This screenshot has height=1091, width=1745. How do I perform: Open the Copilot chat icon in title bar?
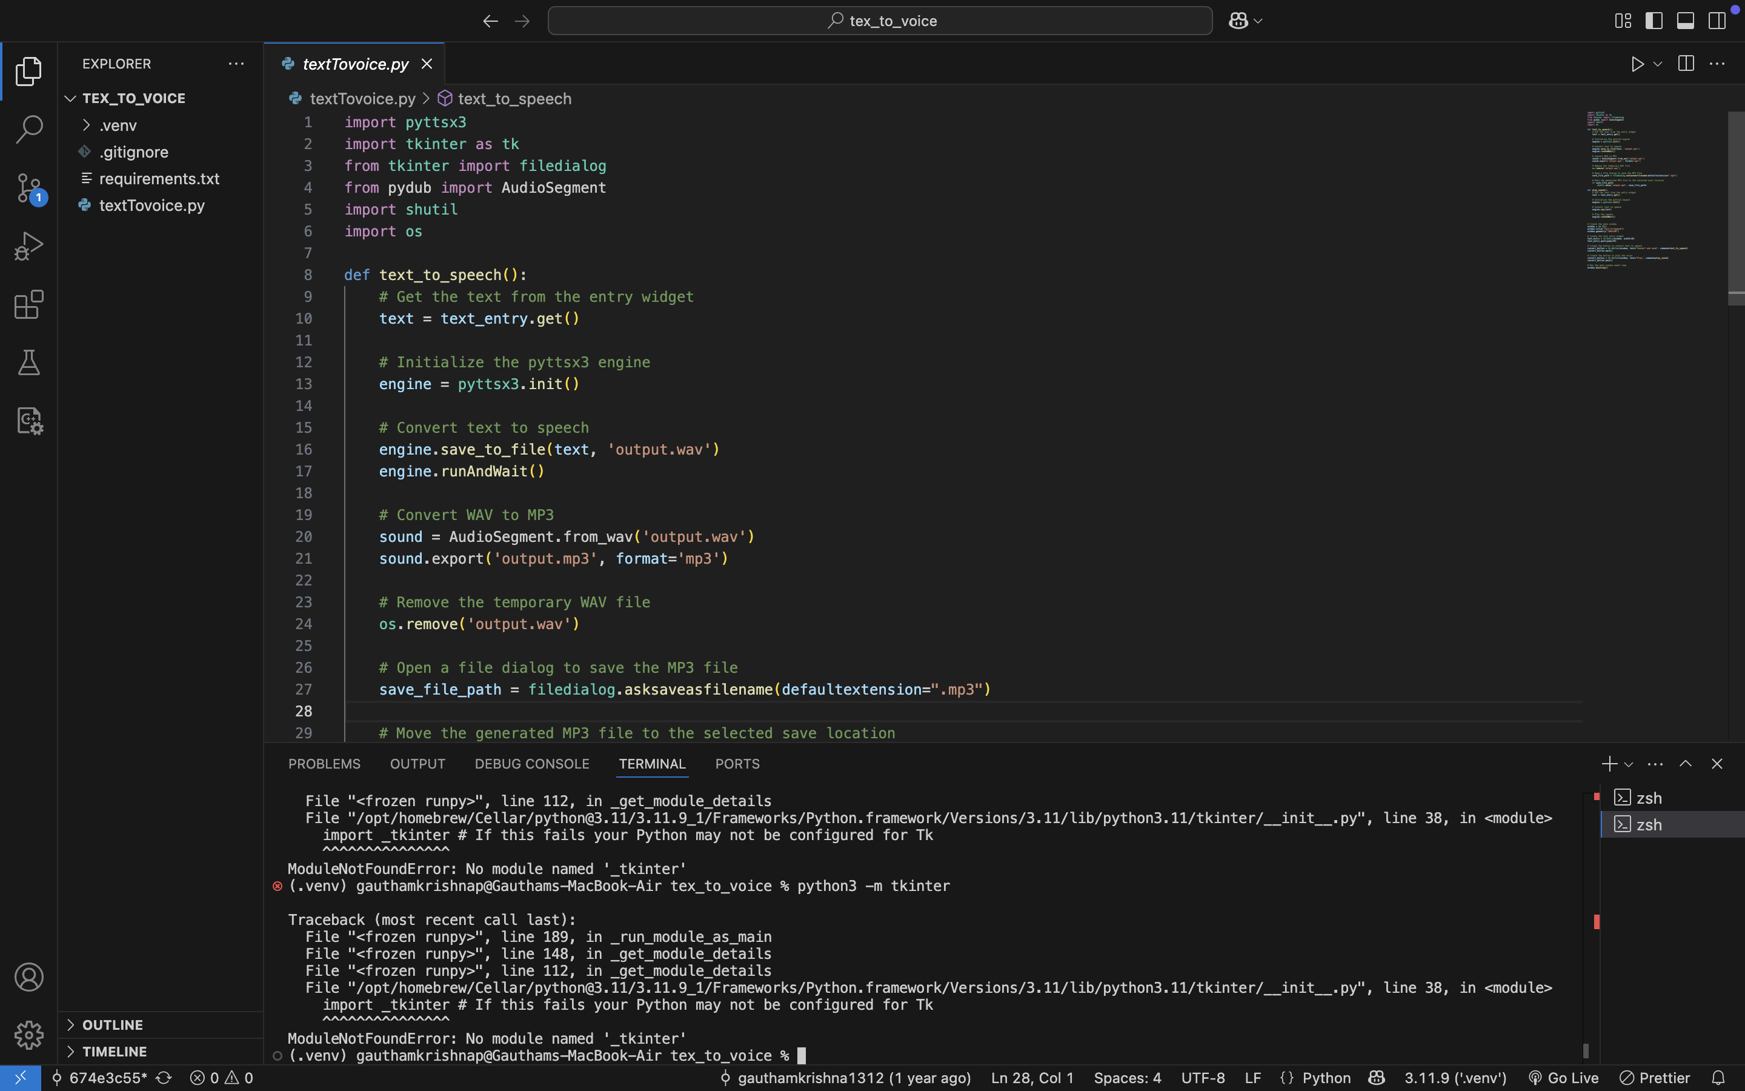point(1238,21)
